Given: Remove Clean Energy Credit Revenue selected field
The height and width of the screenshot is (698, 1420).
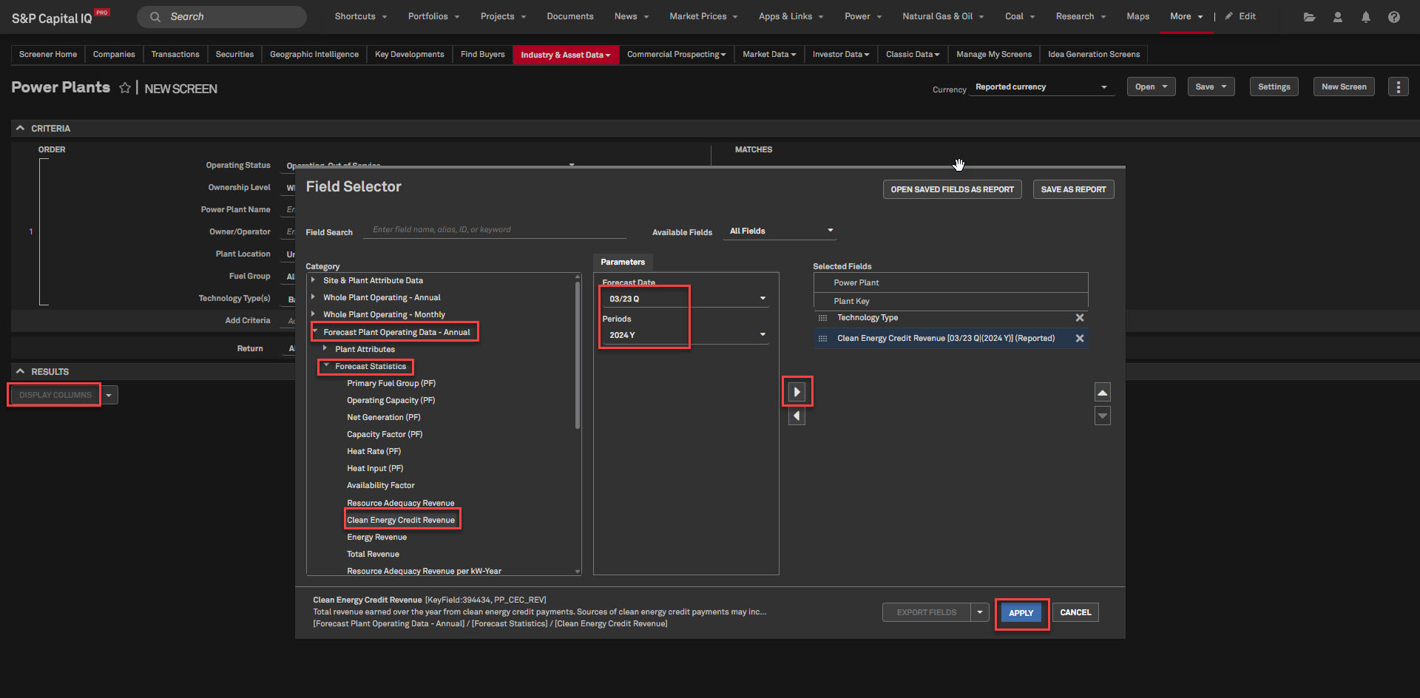Looking at the screenshot, I should (1079, 339).
